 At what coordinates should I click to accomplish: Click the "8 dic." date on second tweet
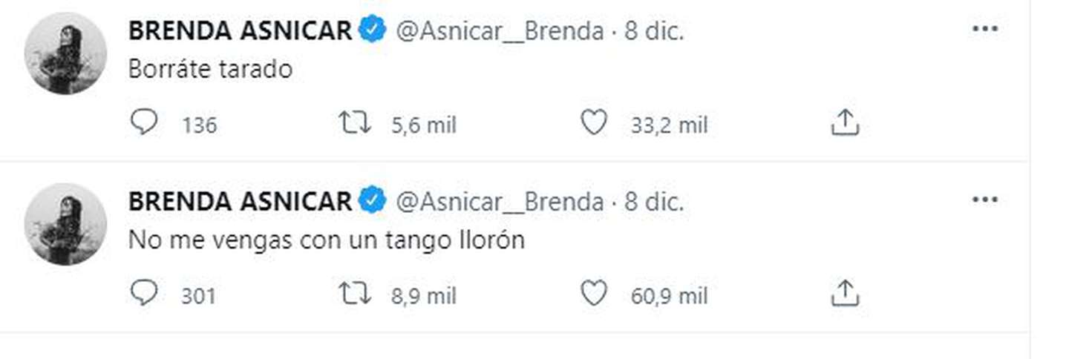click(x=654, y=202)
